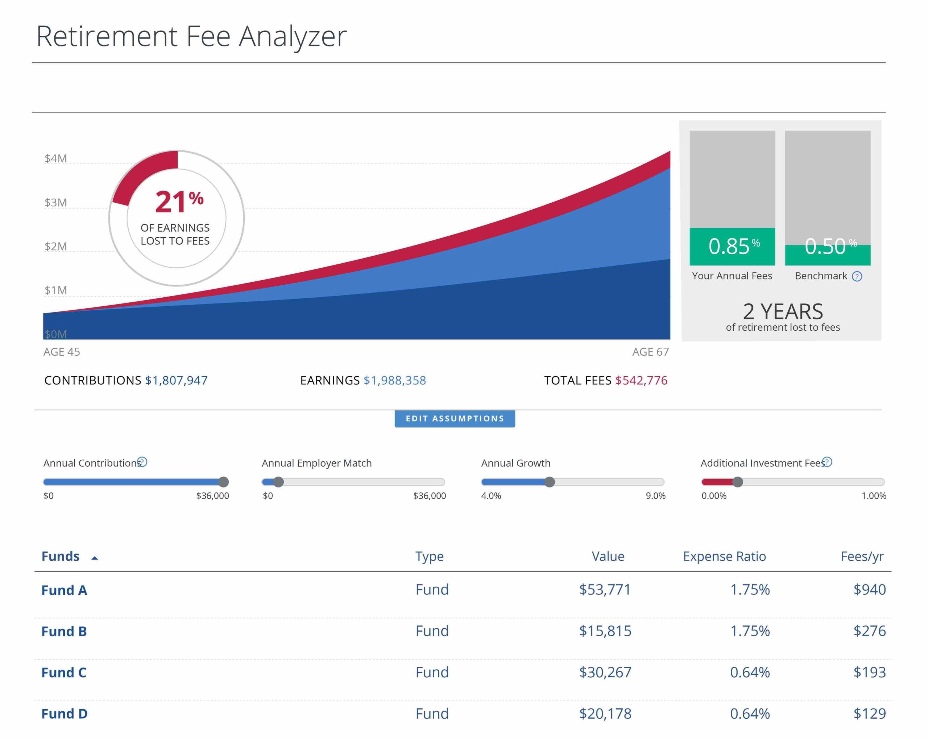The image size is (928, 740).
Task: Sort the table by the Value column
Action: coord(608,556)
